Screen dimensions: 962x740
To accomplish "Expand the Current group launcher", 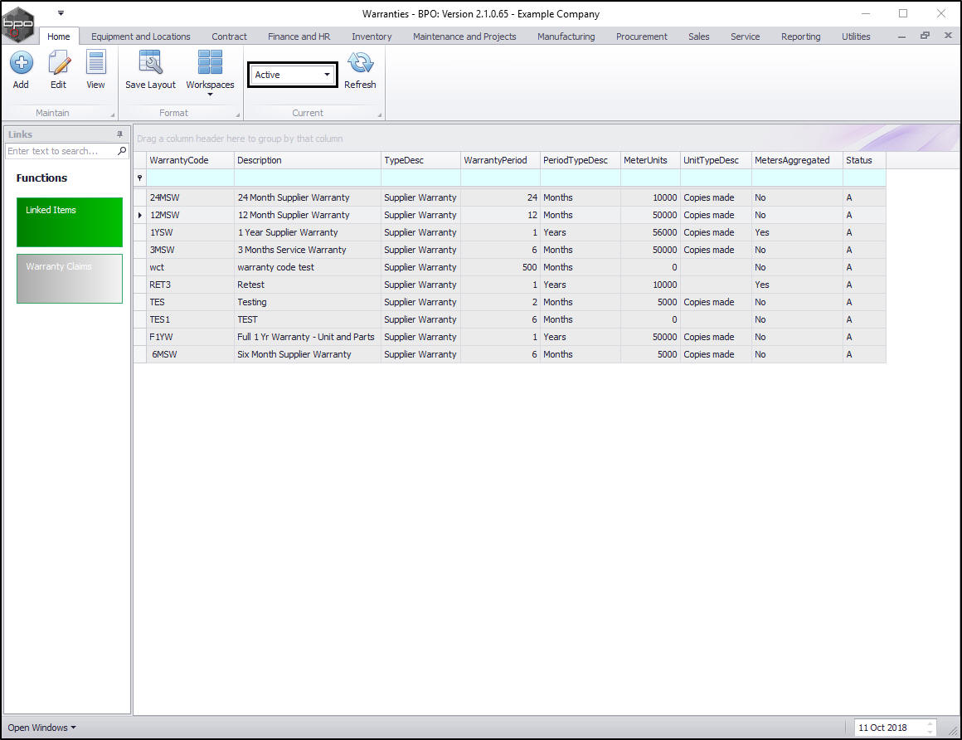I will (379, 114).
